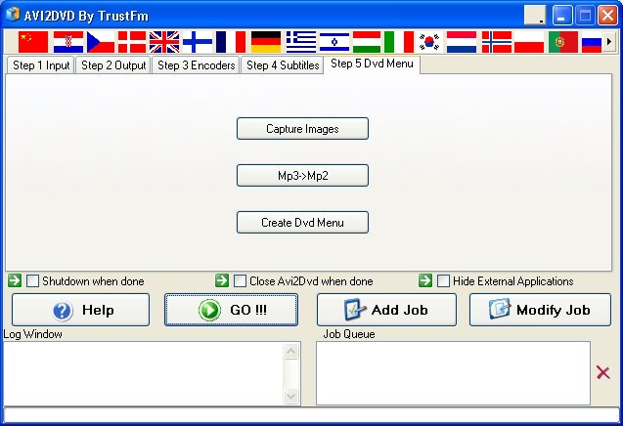Start the Mp3->Mp2 conversion button

click(302, 176)
